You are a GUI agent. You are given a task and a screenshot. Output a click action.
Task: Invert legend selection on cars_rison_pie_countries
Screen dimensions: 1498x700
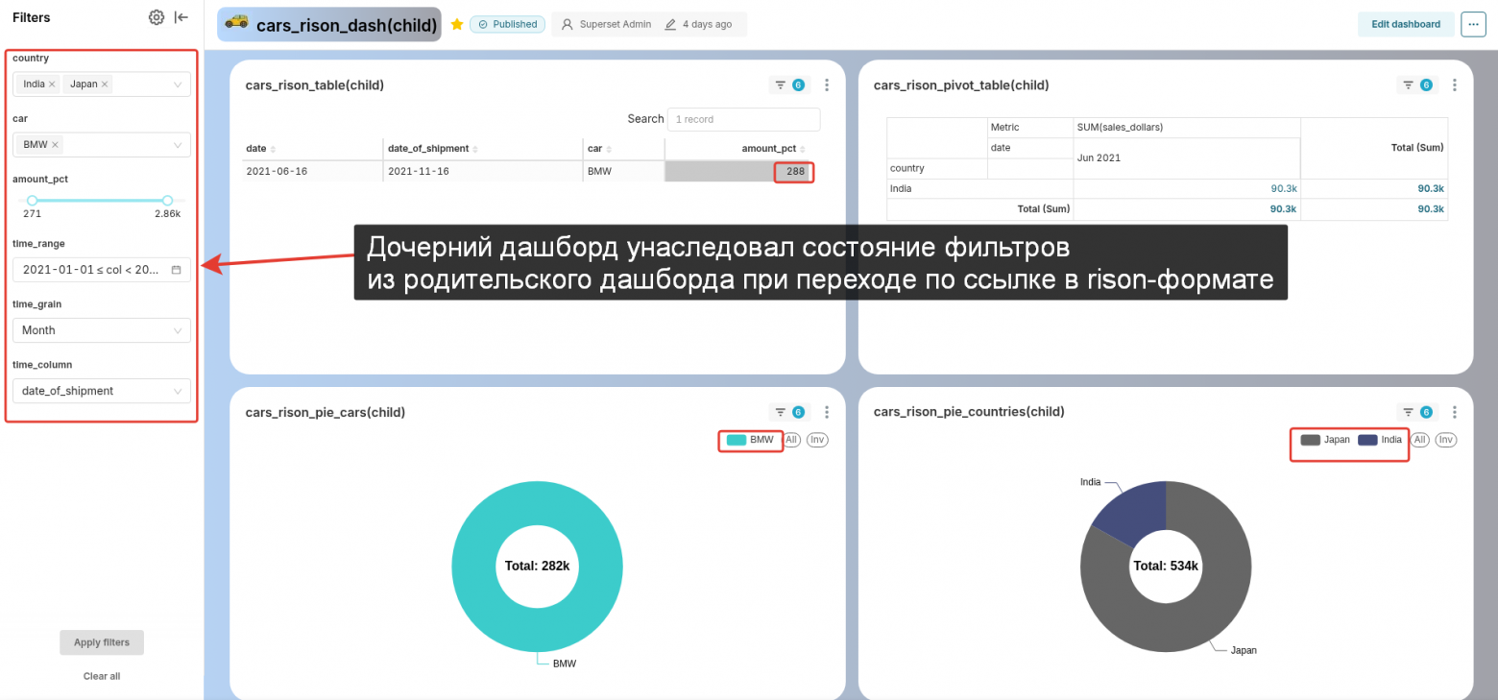tap(1446, 439)
